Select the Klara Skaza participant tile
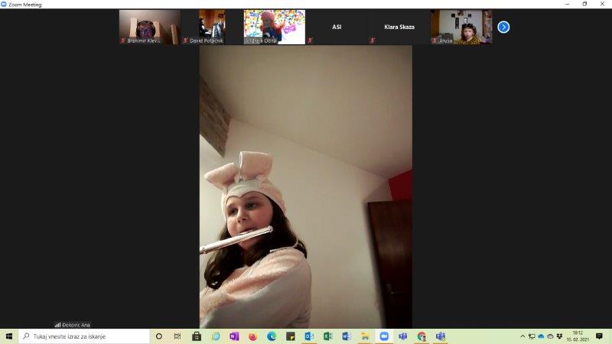 click(x=399, y=27)
